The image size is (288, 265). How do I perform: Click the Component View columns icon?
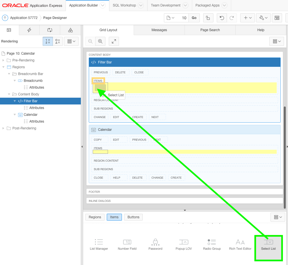pos(277,18)
